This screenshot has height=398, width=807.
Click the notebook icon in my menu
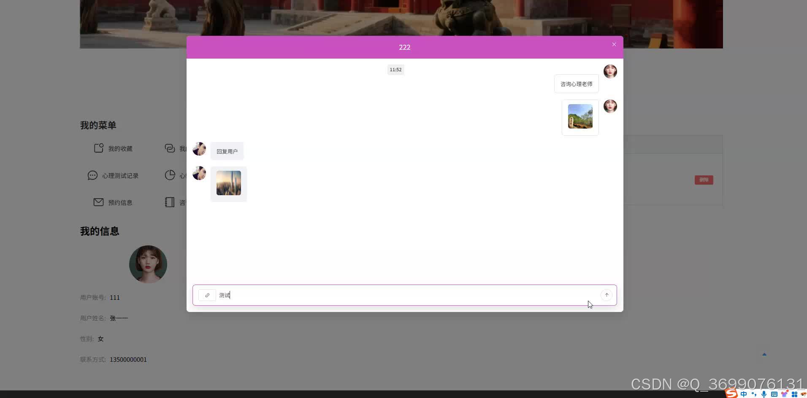[170, 202]
